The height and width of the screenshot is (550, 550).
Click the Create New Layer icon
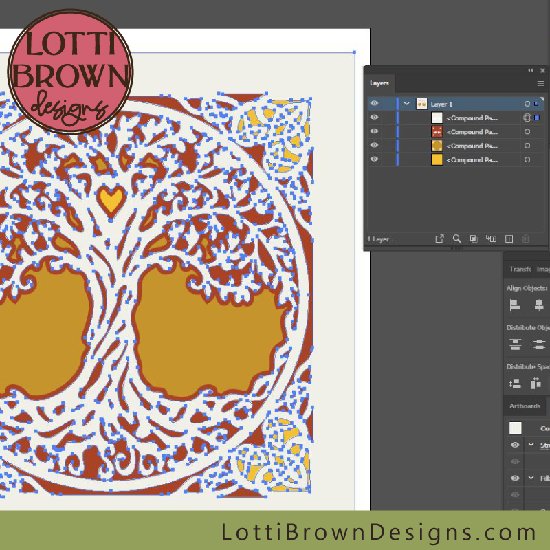tap(509, 239)
